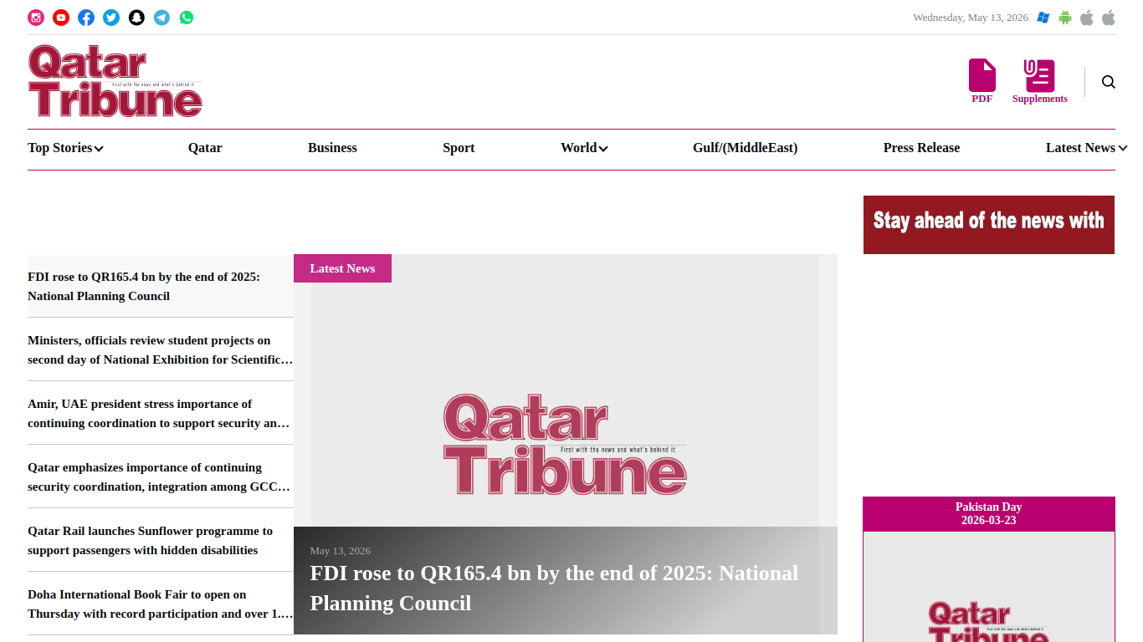This screenshot has height=642, width=1143.
Task: Expand the Top Stories menu
Action: [x=65, y=148]
